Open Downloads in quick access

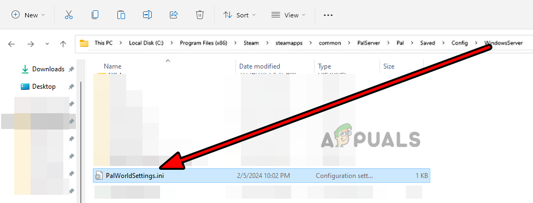pyautogui.click(x=43, y=69)
